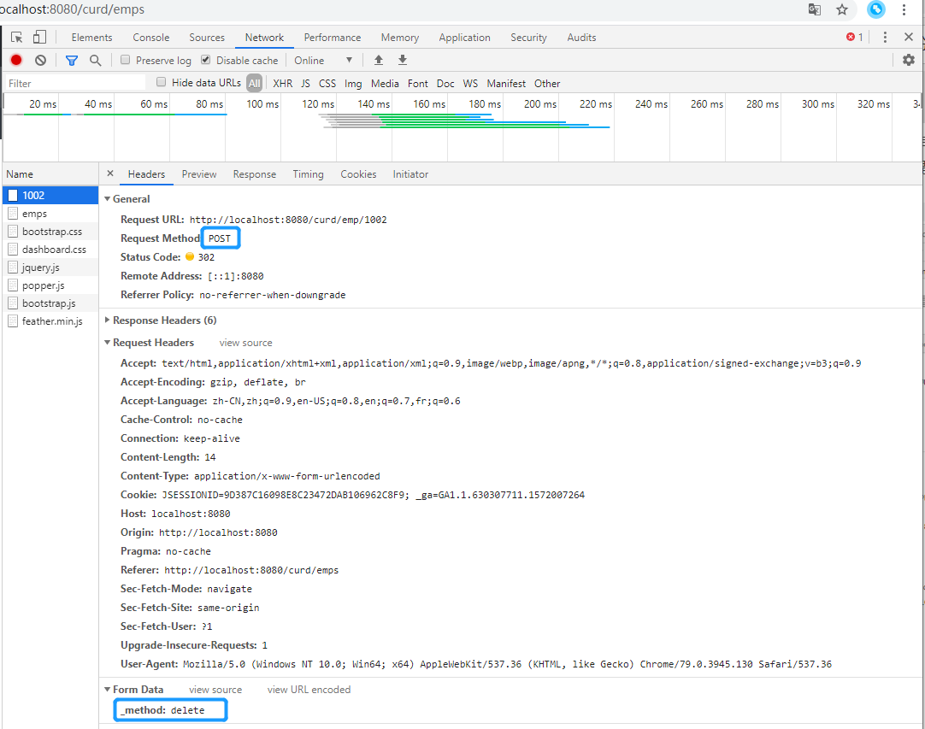Stop recording the network log
This screenshot has height=729, width=925.
[x=15, y=60]
